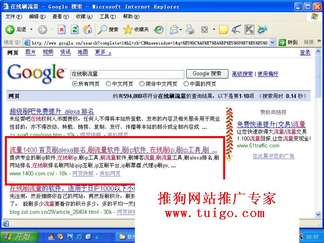
Task: Open the sponsored link 免费快速提升(交易)流量
Action: [271, 124]
